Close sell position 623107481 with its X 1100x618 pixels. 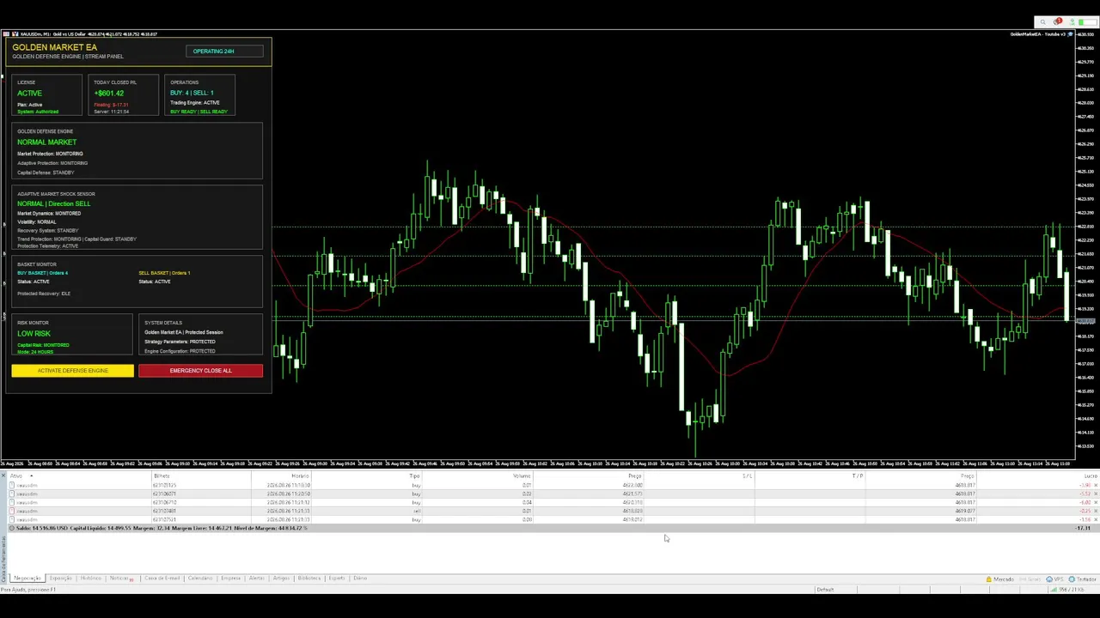1096,512
